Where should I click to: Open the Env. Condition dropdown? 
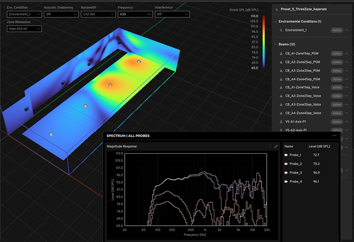(x=24, y=14)
